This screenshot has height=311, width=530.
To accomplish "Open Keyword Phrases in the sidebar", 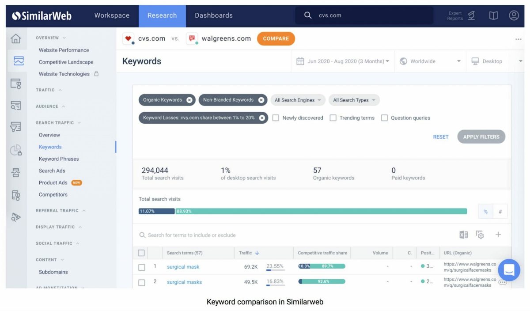I will pos(59,159).
